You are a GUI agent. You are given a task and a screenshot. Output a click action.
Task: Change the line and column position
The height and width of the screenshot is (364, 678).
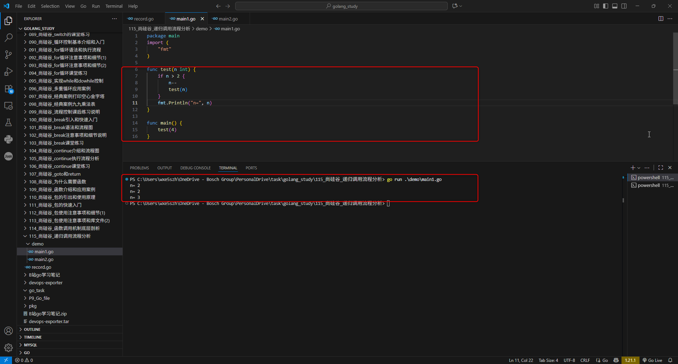(521, 360)
